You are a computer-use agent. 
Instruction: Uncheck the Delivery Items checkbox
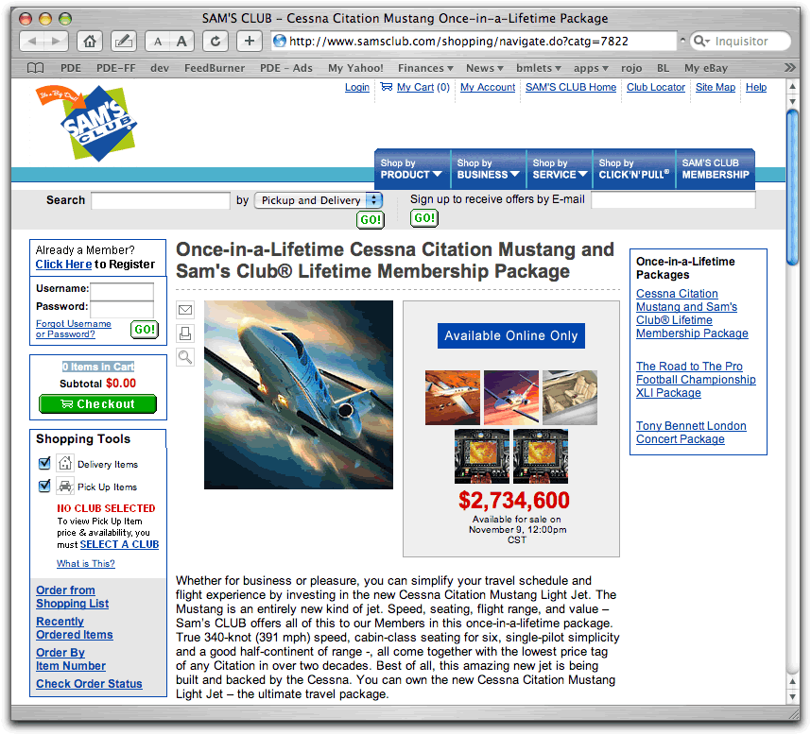tap(44, 464)
